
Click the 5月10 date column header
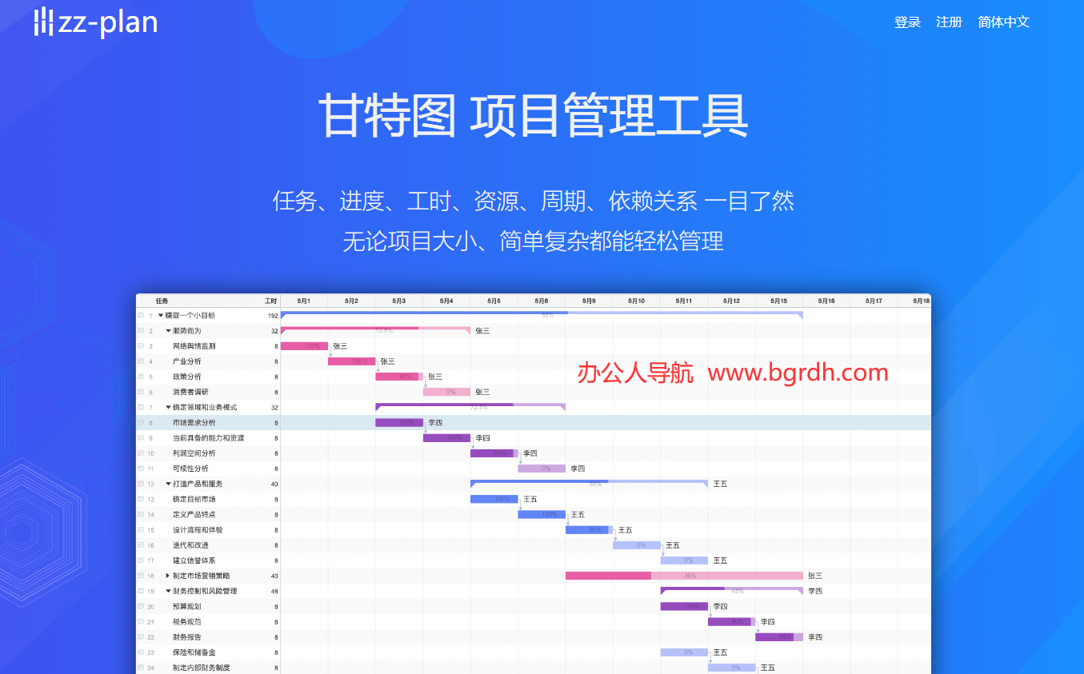[636, 301]
